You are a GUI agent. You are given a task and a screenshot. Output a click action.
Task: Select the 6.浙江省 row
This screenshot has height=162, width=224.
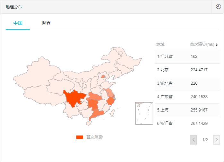(187, 123)
